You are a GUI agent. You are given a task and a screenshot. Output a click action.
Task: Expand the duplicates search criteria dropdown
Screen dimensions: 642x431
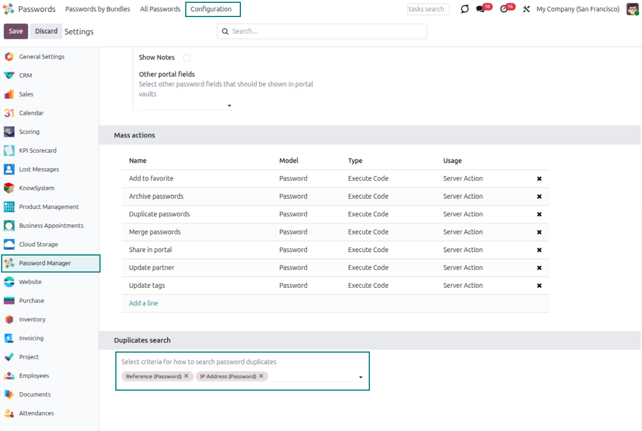pyautogui.click(x=361, y=377)
